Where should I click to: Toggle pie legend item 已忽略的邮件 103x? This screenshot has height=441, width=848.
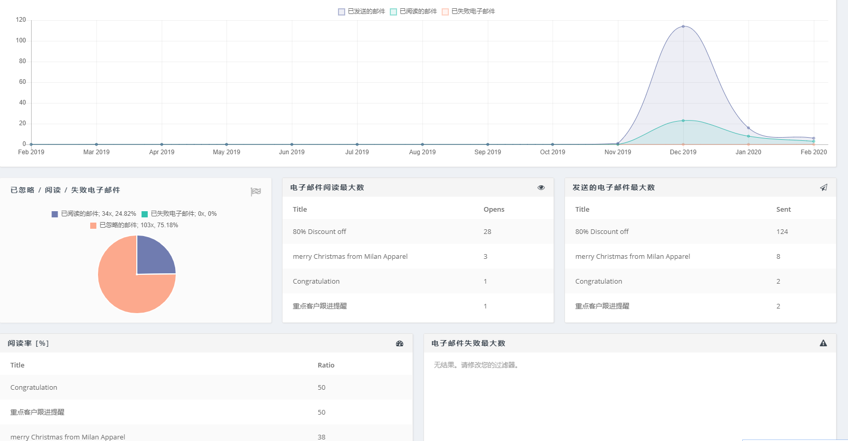click(x=134, y=225)
